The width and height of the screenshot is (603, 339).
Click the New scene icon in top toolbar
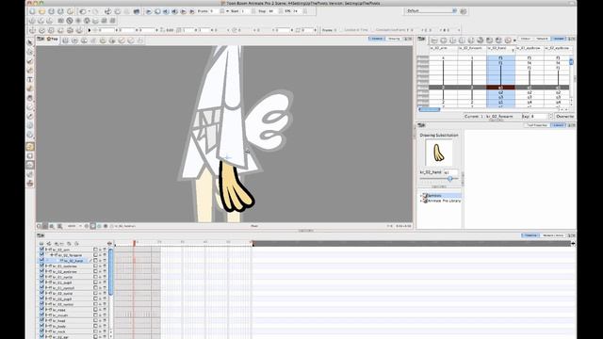[x=33, y=11]
